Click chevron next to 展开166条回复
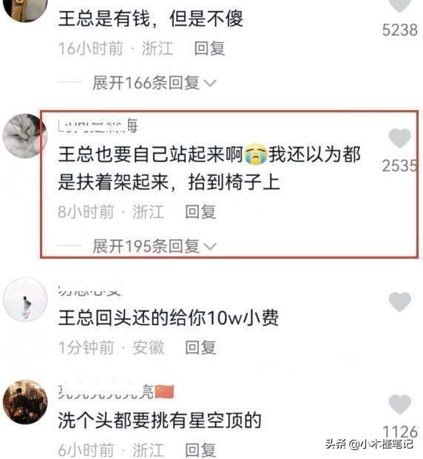 click(210, 84)
